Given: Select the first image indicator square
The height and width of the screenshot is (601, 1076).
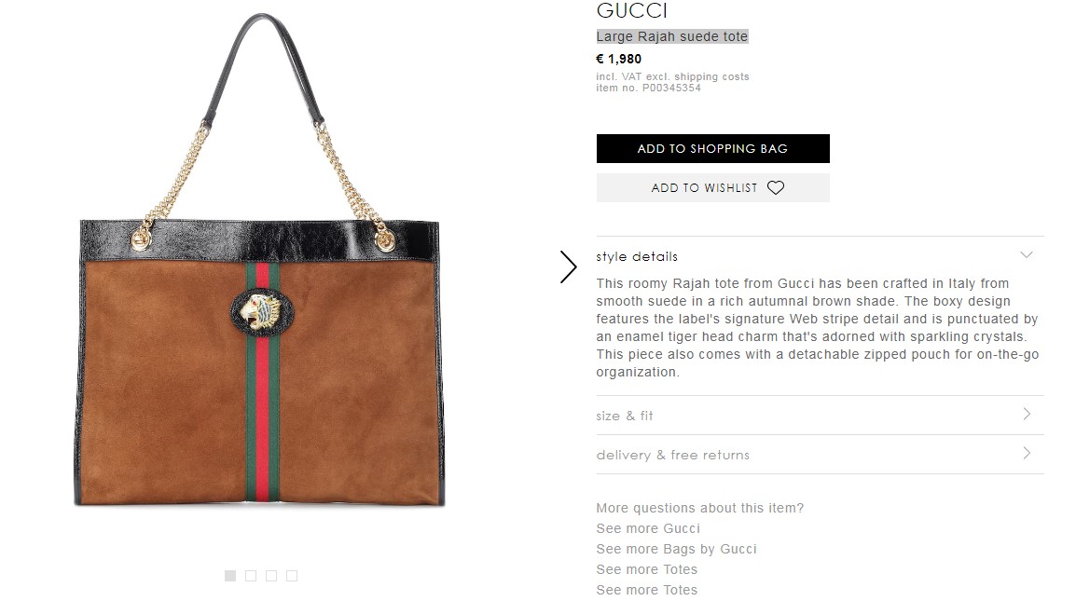Looking at the screenshot, I should pos(230,576).
